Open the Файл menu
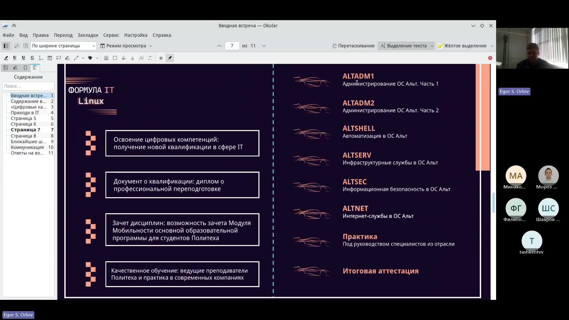The height and width of the screenshot is (320, 569). pyautogui.click(x=8, y=35)
